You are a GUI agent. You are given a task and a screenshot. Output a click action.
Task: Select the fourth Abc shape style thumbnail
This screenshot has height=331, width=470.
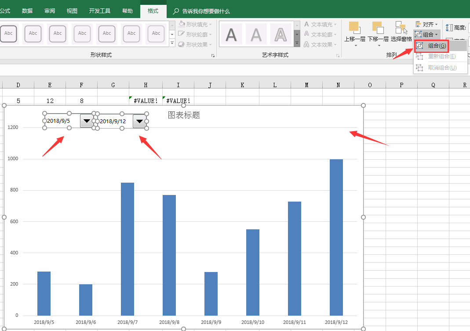point(82,33)
